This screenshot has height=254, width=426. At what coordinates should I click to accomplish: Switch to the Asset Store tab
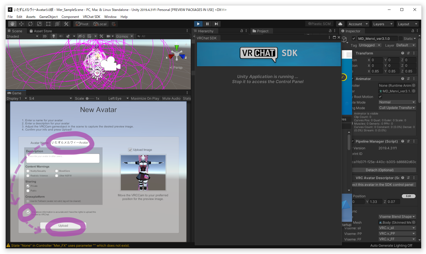tap(40, 31)
